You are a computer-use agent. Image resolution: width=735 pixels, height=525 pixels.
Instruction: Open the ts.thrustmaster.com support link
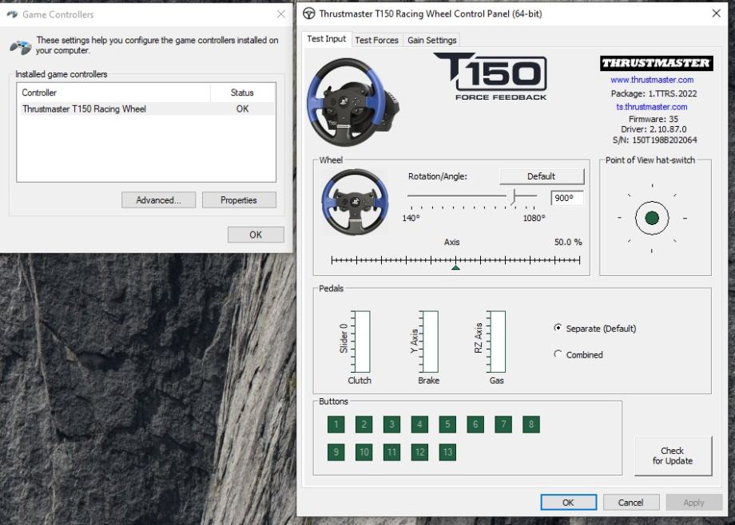click(x=652, y=106)
